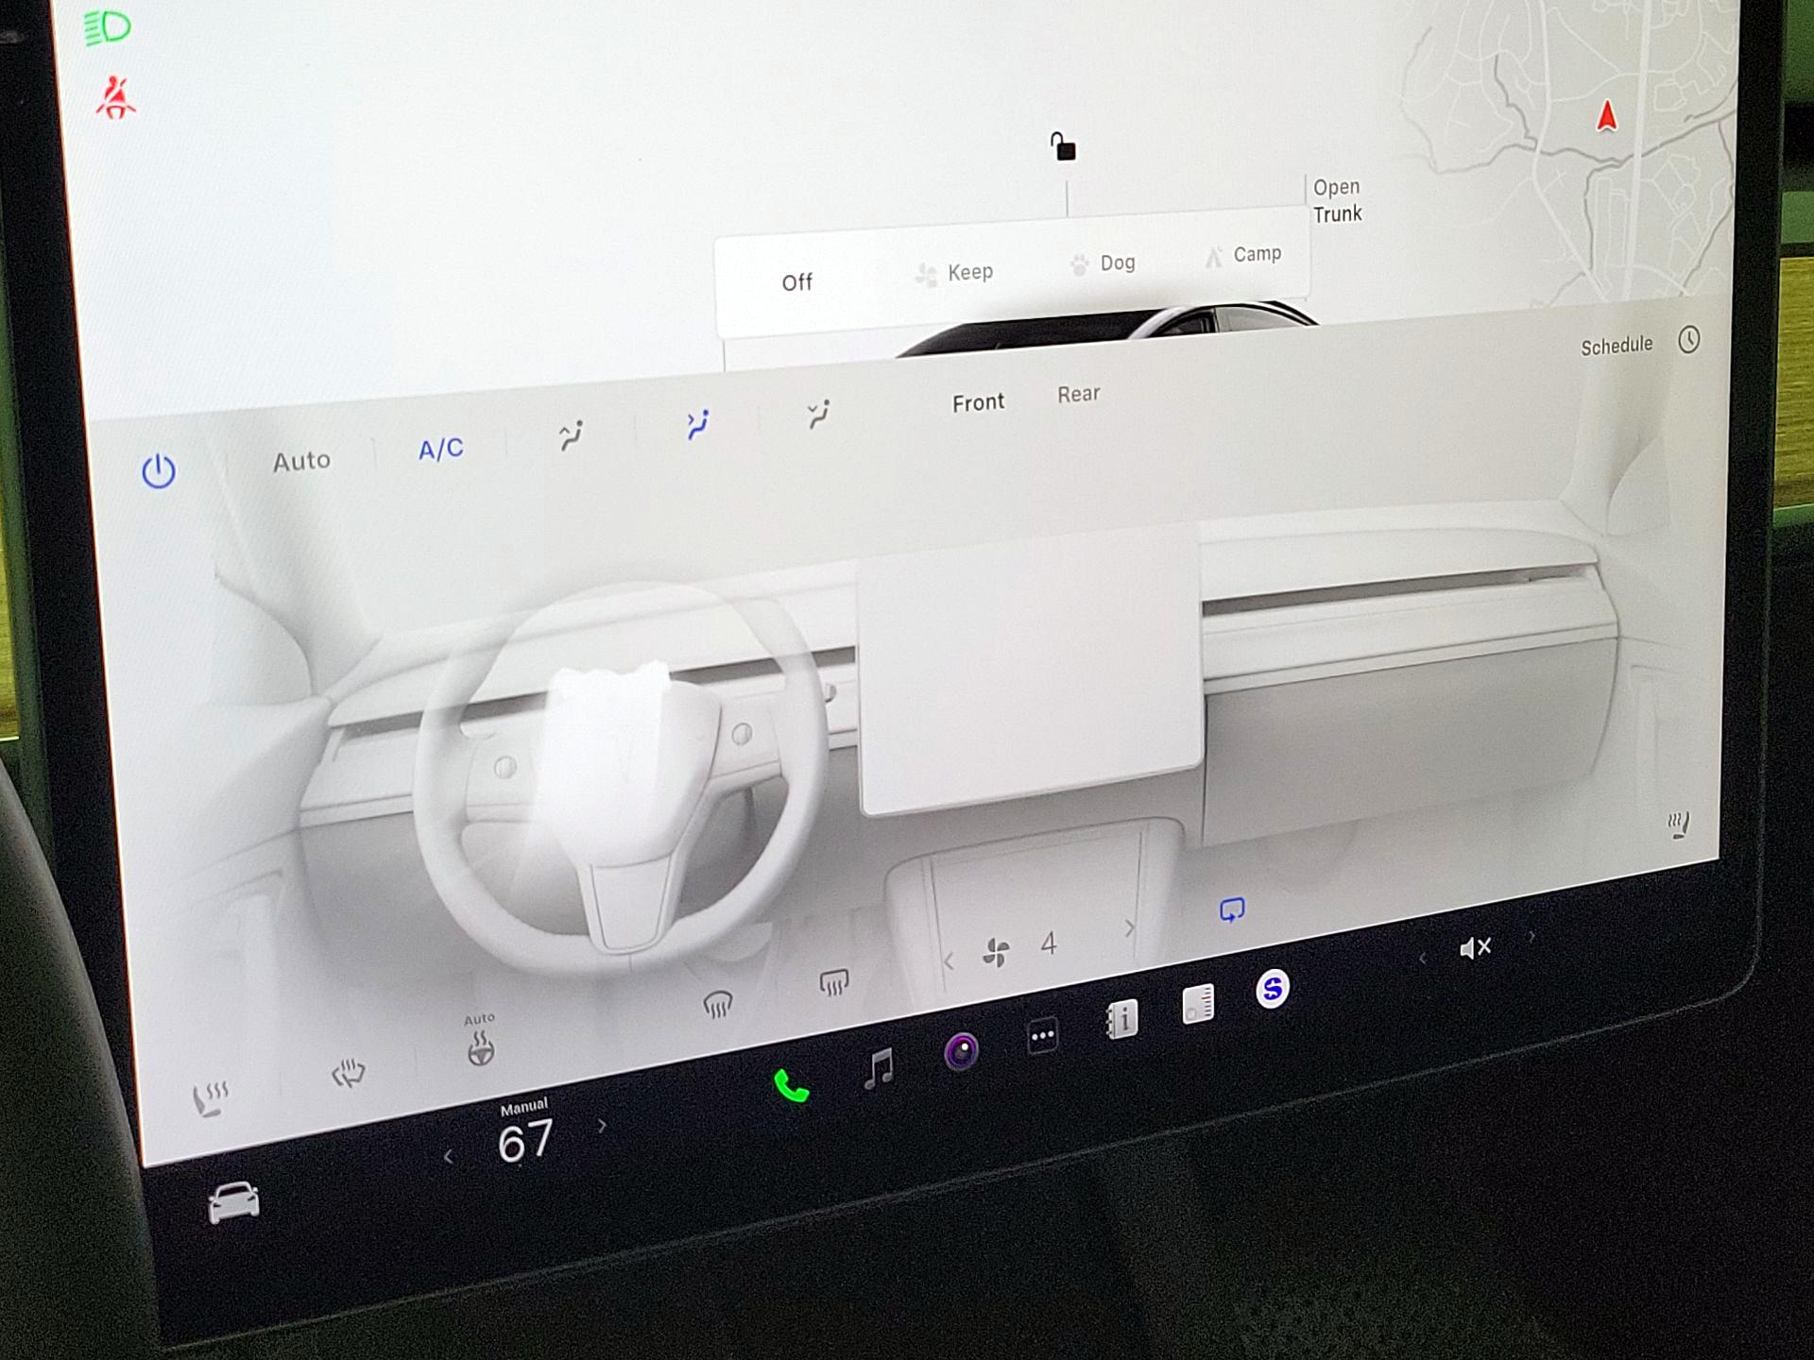Viewport: 1814px width, 1360px height.
Task: Switch to the Rear climate tab
Action: [x=1078, y=395]
